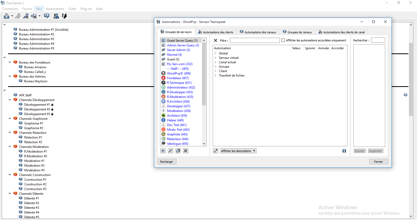Screen dimensions: 417x220
Task: Expand the Client permission category
Action: pyautogui.click(x=216, y=71)
